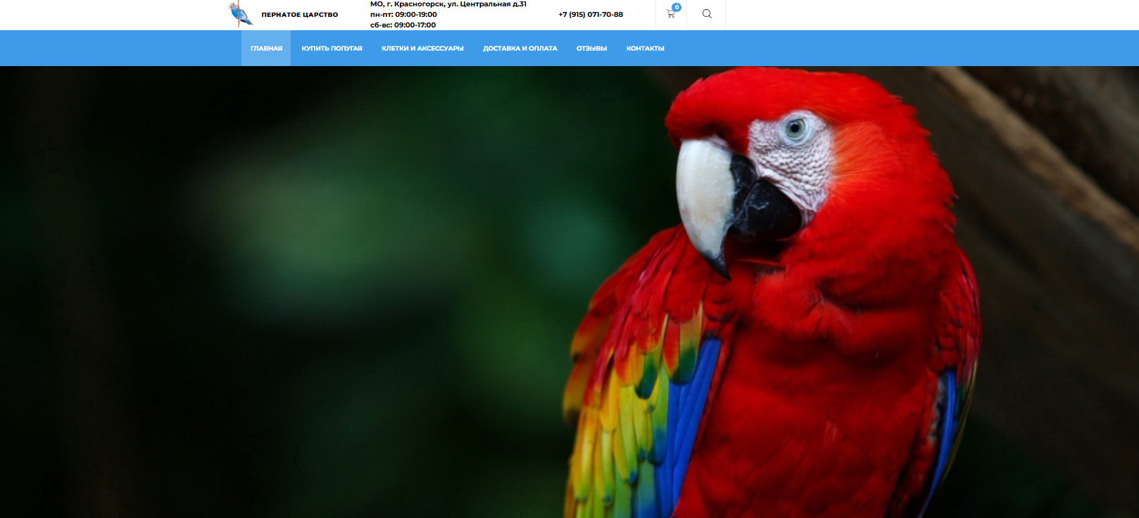Open the shopping cart icon
Viewport: 1139px width, 518px height.
point(670,14)
